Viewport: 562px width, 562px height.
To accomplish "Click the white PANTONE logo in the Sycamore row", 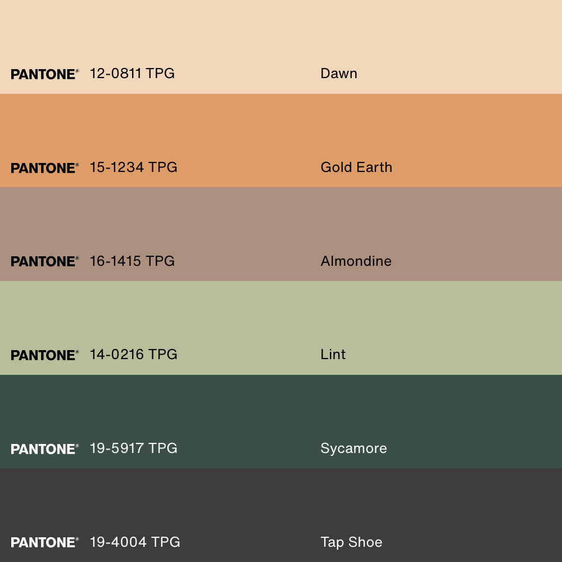I will pos(44,449).
